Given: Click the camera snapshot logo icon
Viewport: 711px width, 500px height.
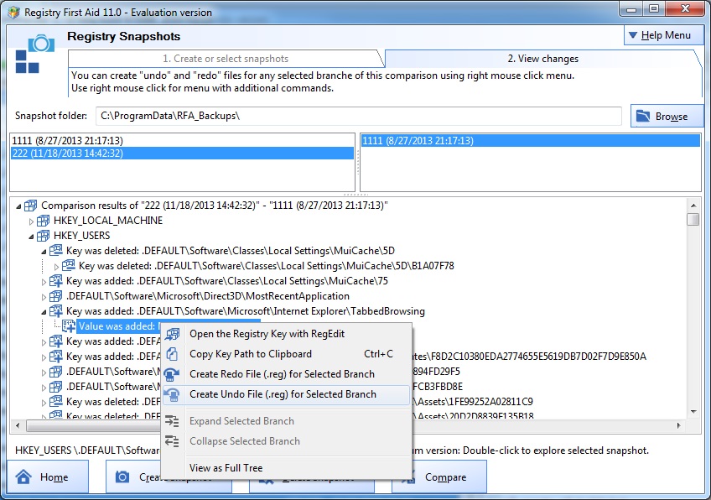Looking at the screenshot, I should pos(34,54).
